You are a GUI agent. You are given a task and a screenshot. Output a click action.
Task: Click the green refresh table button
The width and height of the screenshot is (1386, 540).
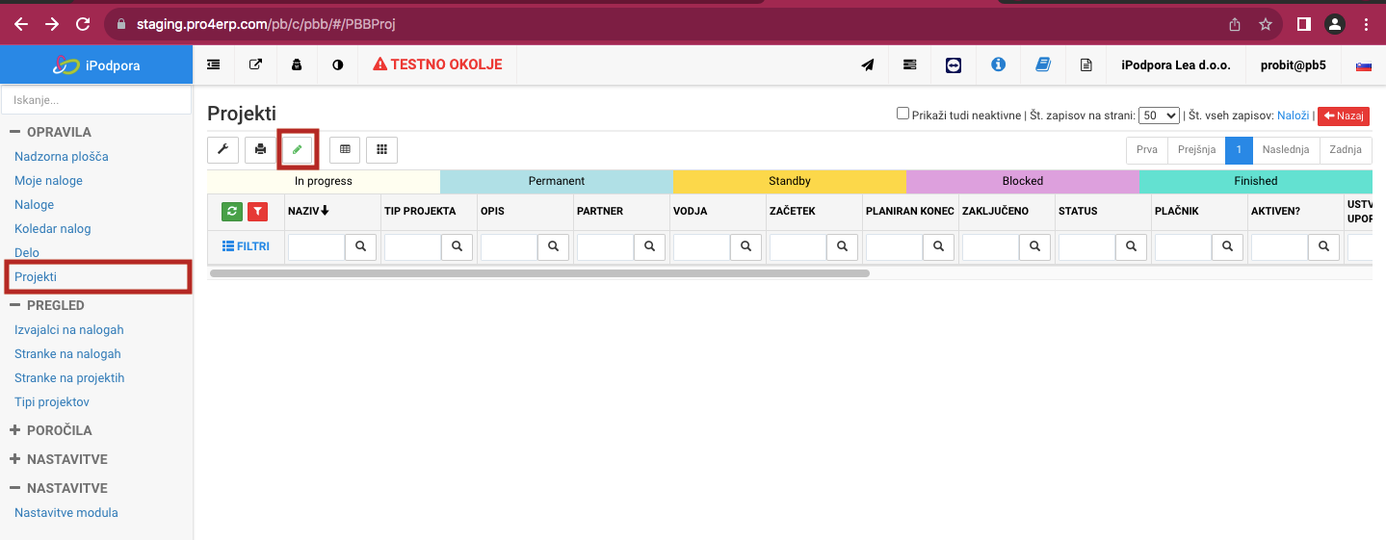tap(232, 211)
